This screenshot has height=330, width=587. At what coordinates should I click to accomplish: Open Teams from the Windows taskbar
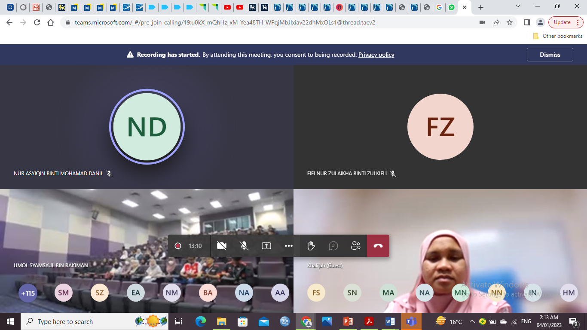(411, 321)
